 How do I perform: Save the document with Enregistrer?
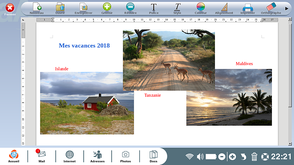point(83,9)
